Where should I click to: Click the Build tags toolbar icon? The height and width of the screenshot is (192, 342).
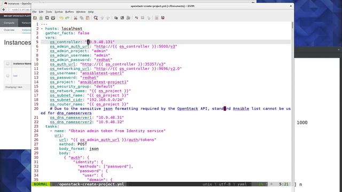coord(143,18)
